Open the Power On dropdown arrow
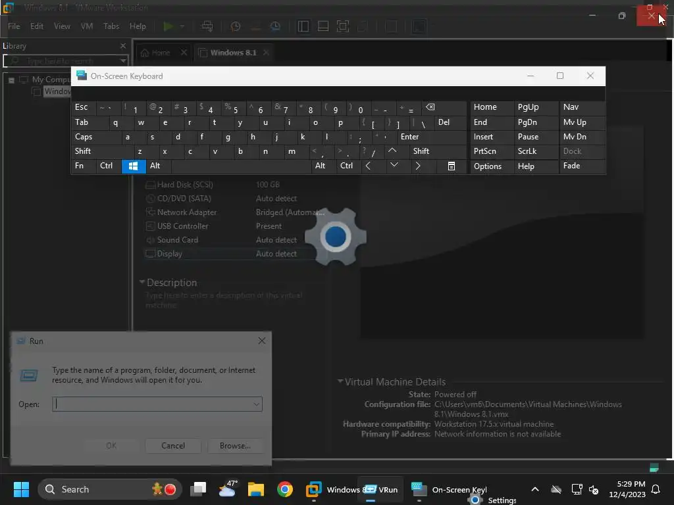Image resolution: width=674 pixels, height=505 pixels. (182, 26)
